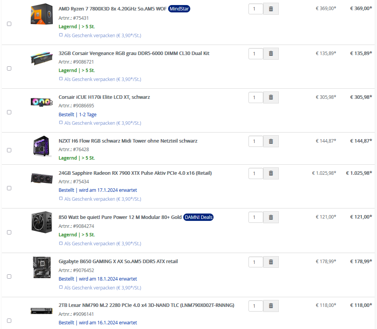Open 2TB Lexar NM790 M.2 product link
Screen dimensions: 377x329
146,305
